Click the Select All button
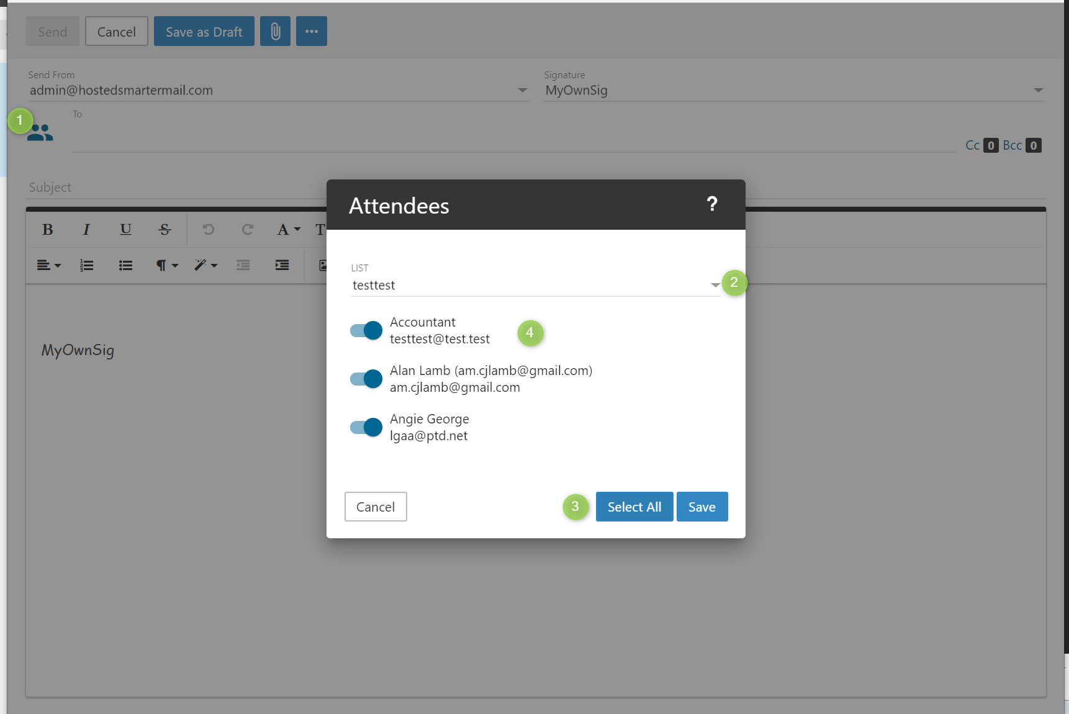 tap(634, 507)
